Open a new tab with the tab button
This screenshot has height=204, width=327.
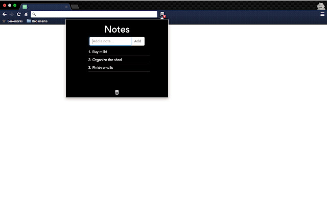[x=75, y=7]
